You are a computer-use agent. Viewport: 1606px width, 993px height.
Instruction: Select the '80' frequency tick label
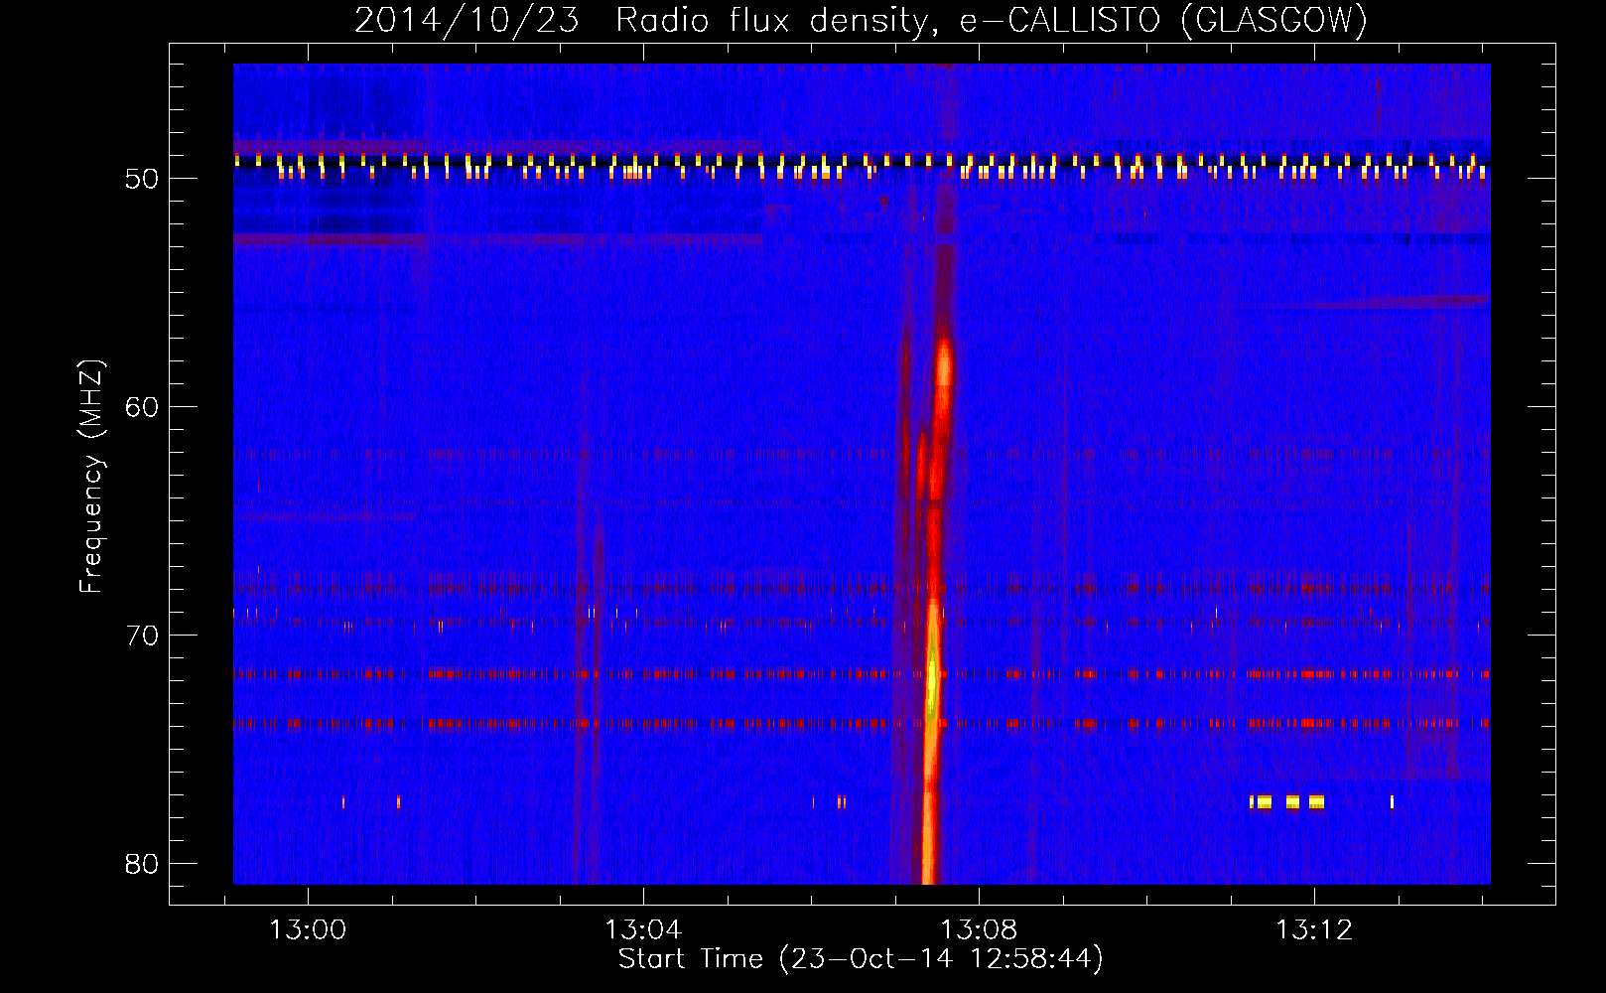(143, 864)
